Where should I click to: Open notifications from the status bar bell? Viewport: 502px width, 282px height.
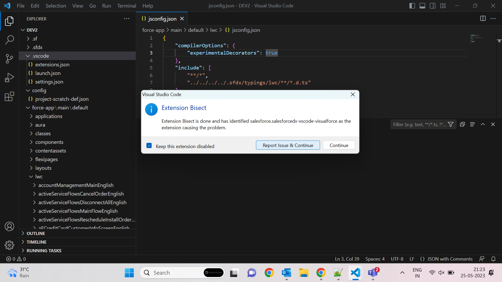tap(493, 259)
